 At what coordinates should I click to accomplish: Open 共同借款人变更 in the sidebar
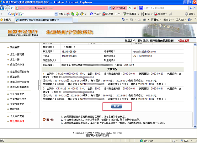pyautogui.click(x=18, y=99)
